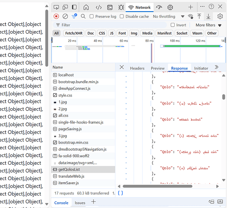Add a new tool with plus icon

[x=190, y=7]
